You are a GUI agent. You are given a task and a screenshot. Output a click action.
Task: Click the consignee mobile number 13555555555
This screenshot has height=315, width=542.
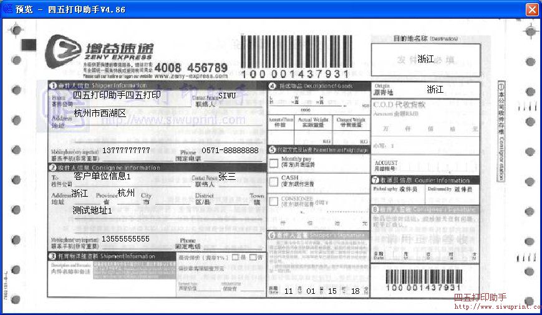pyautogui.click(x=125, y=239)
